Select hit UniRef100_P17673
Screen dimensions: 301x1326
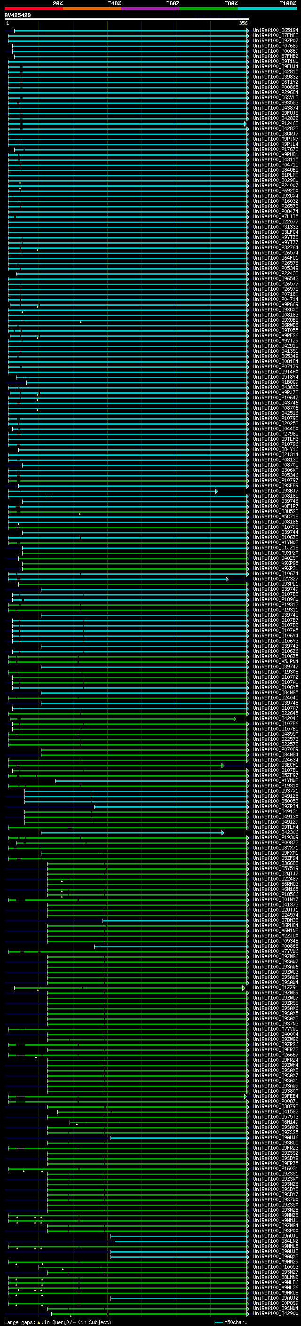tap(276, 149)
